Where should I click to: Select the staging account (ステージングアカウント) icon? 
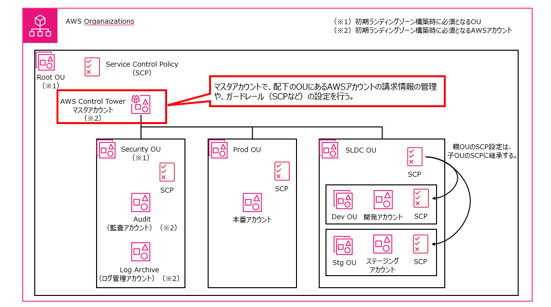(382, 244)
